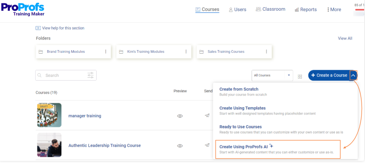Click the Courses (19) heading

pos(46,93)
